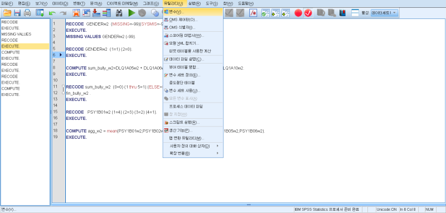Run selection with green play icon
446x213 pixels.
pos(132,13)
